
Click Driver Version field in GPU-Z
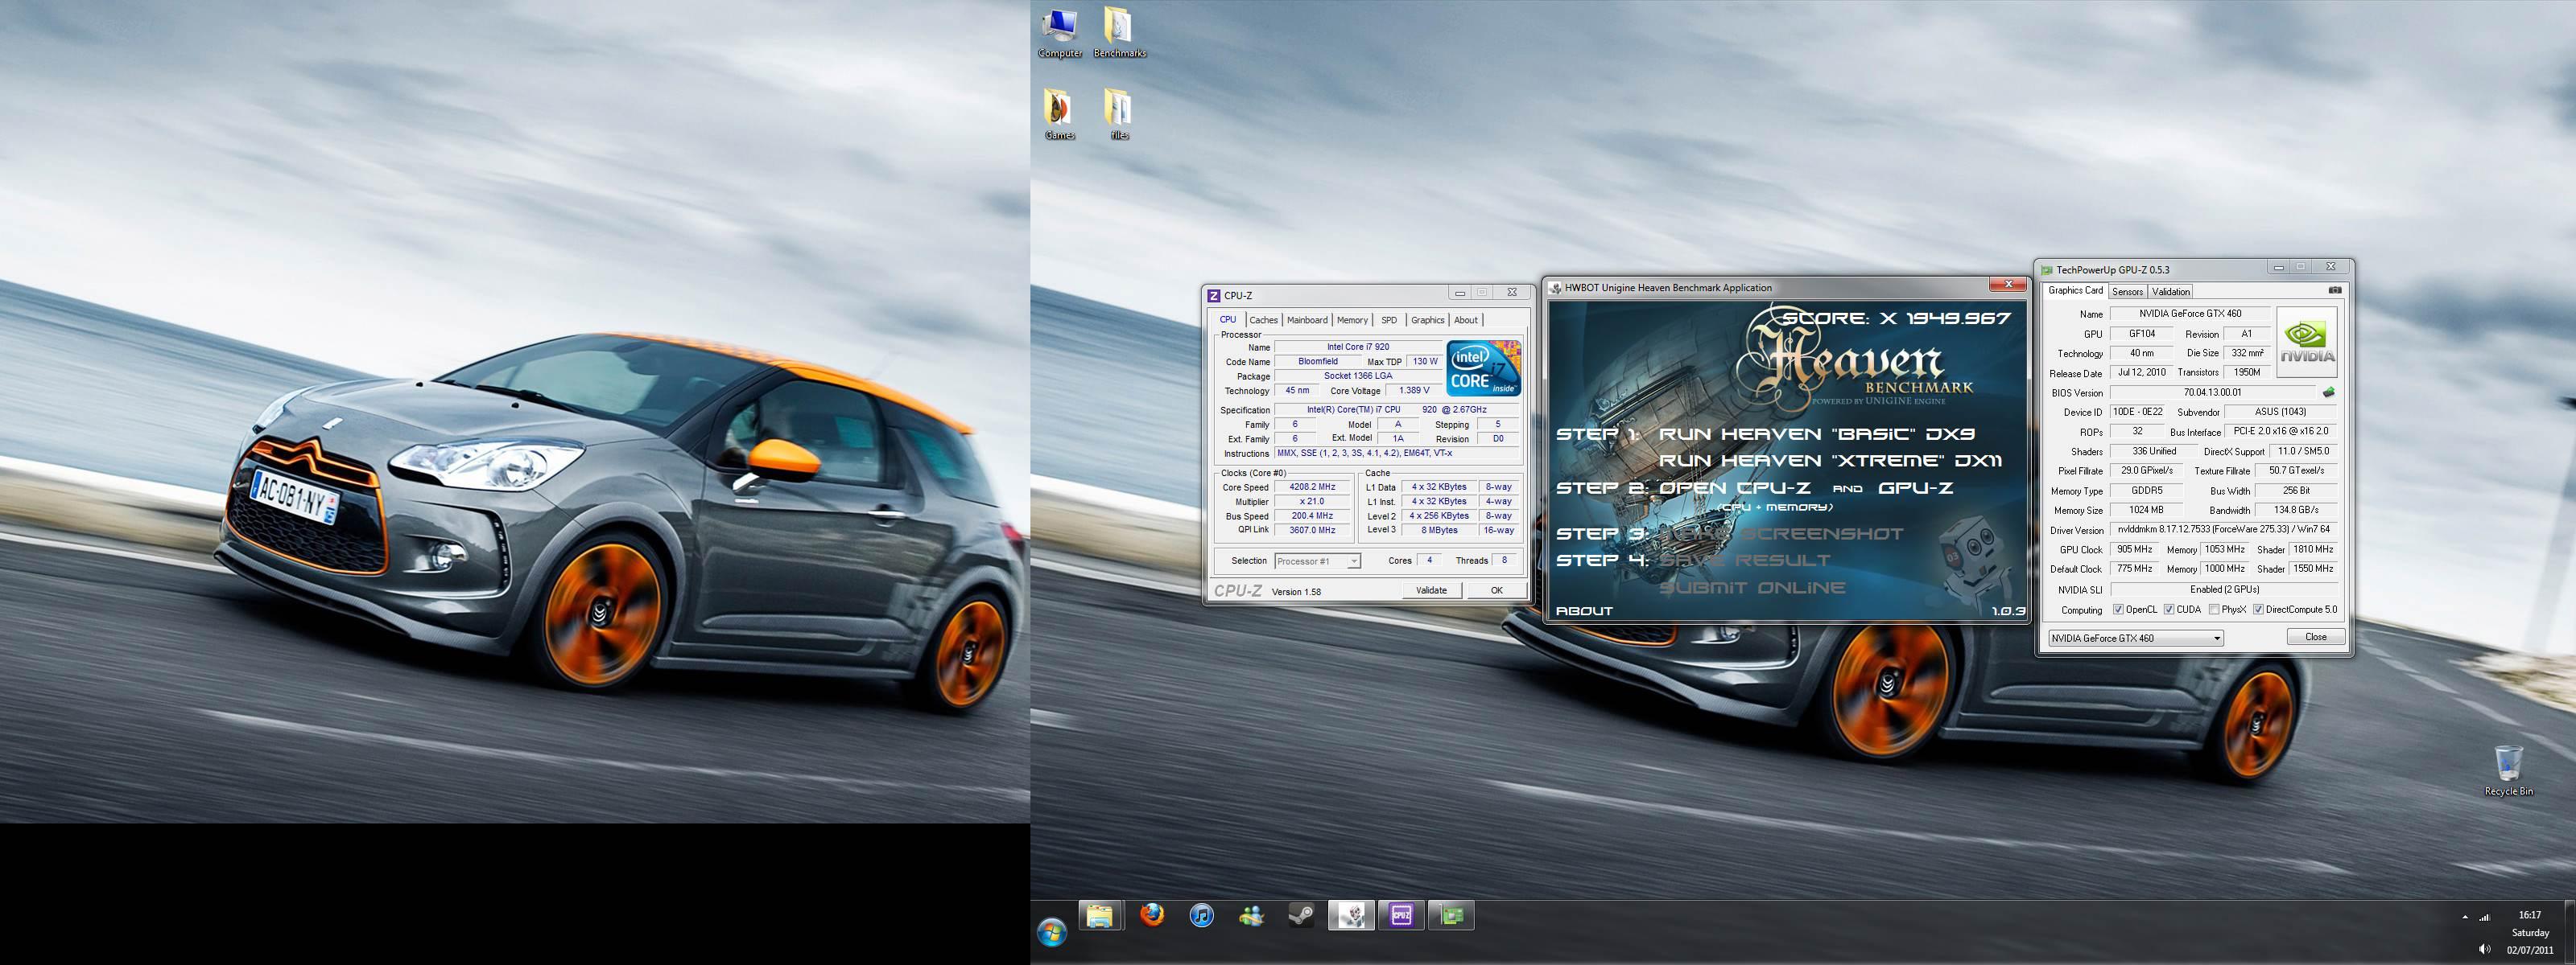point(2224,529)
